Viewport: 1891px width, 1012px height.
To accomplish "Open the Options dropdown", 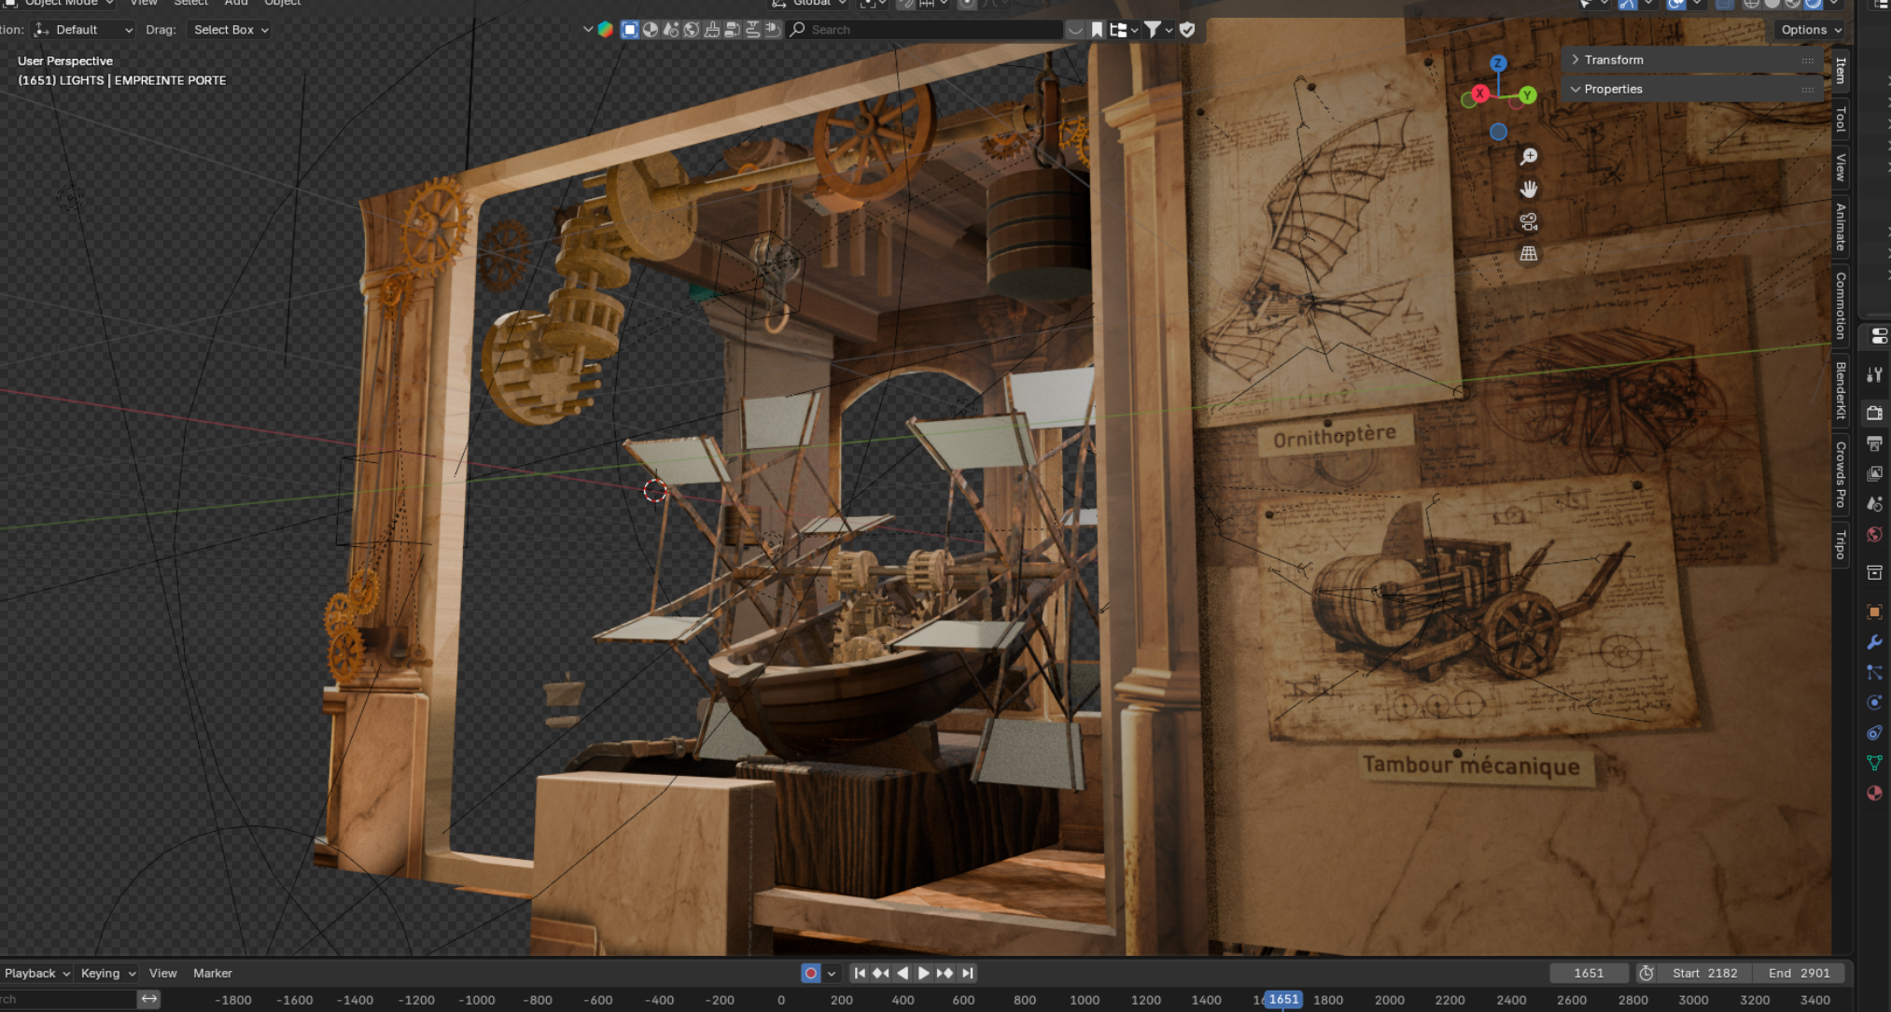I will point(1811,30).
